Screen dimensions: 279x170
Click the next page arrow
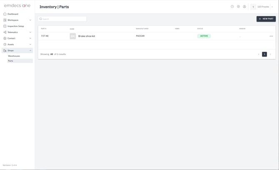(270, 54)
